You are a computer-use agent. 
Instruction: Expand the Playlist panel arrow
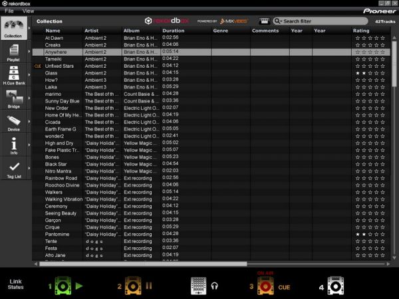[x=29, y=51]
